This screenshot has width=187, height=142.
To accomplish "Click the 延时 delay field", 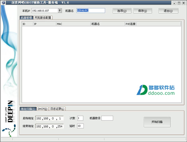I will pyautogui.click(x=80, y=126).
